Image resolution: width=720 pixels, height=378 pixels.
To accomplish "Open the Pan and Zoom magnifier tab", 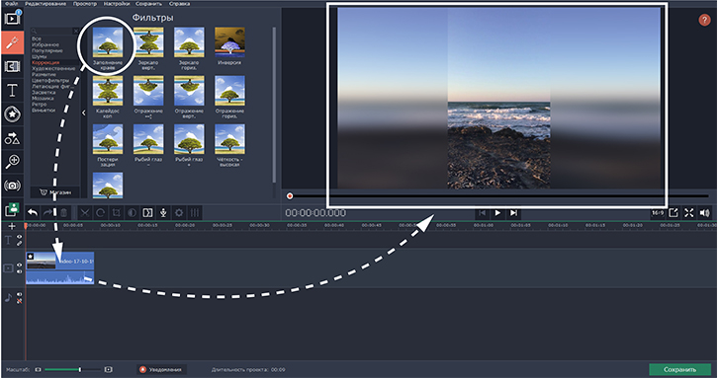I will tap(13, 161).
